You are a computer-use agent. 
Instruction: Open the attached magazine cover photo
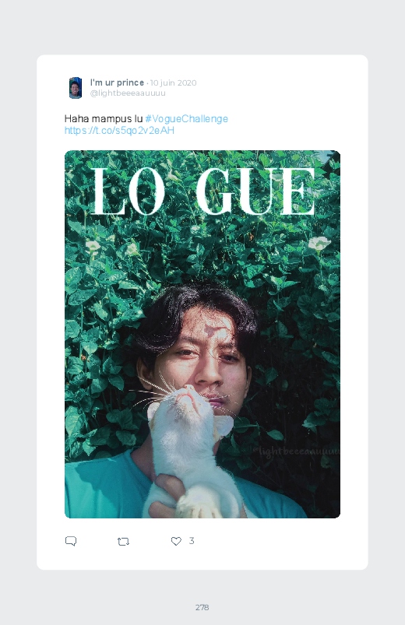202,334
